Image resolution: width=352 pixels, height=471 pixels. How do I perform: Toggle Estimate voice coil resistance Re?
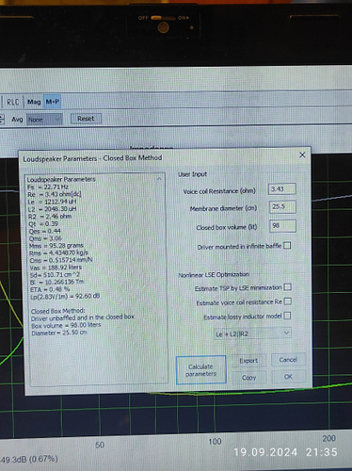point(287,301)
